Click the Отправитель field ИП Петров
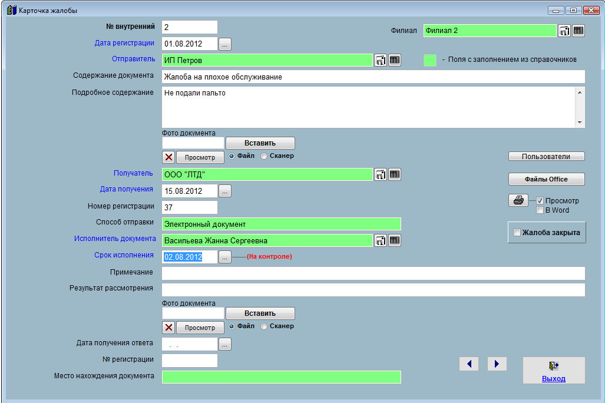 click(267, 60)
